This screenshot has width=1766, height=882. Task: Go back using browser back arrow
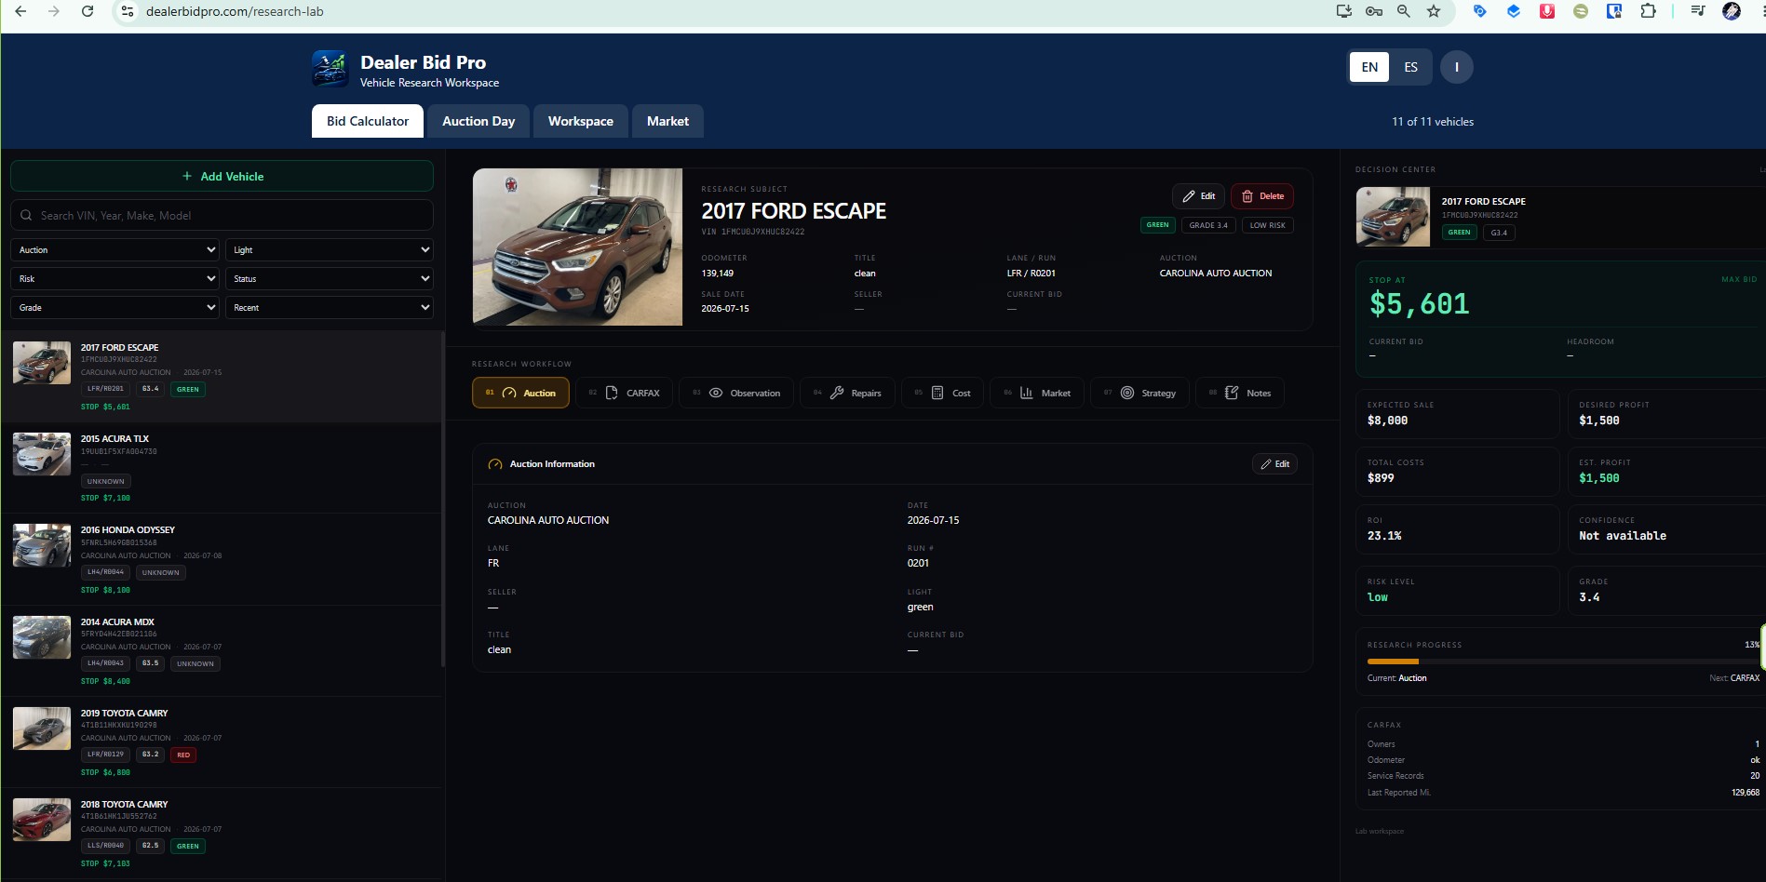20,11
